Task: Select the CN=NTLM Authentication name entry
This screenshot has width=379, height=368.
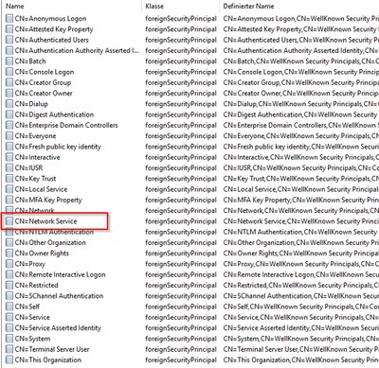Action: coord(54,232)
